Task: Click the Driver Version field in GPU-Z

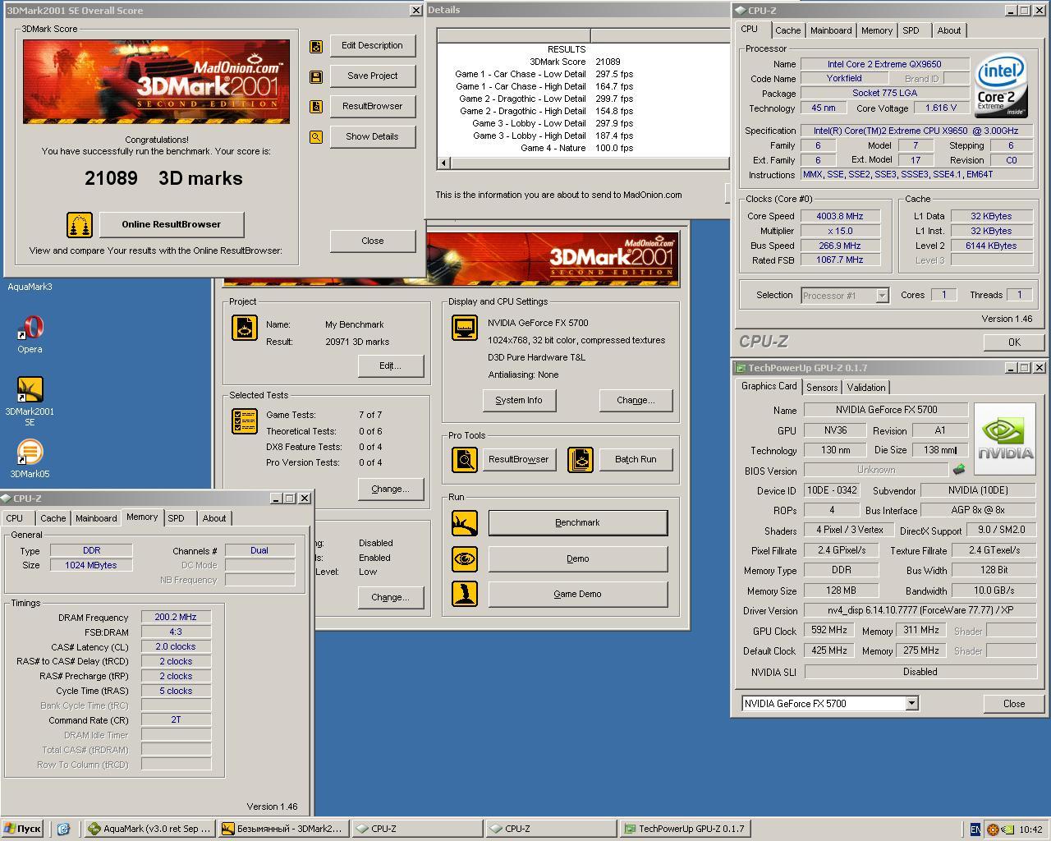Action: (x=920, y=611)
